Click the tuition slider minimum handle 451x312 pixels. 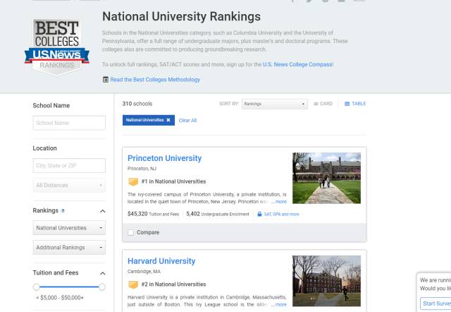click(x=36, y=287)
